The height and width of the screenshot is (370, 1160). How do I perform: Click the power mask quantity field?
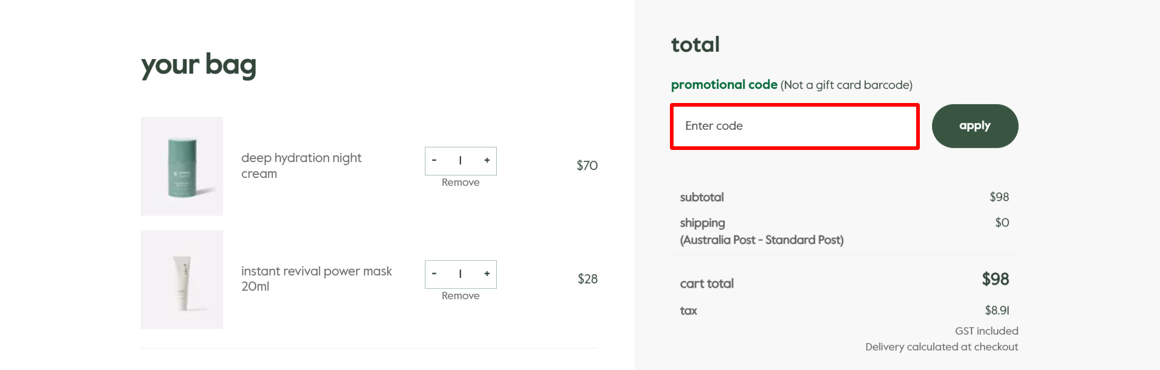pyautogui.click(x=460, y=274)
